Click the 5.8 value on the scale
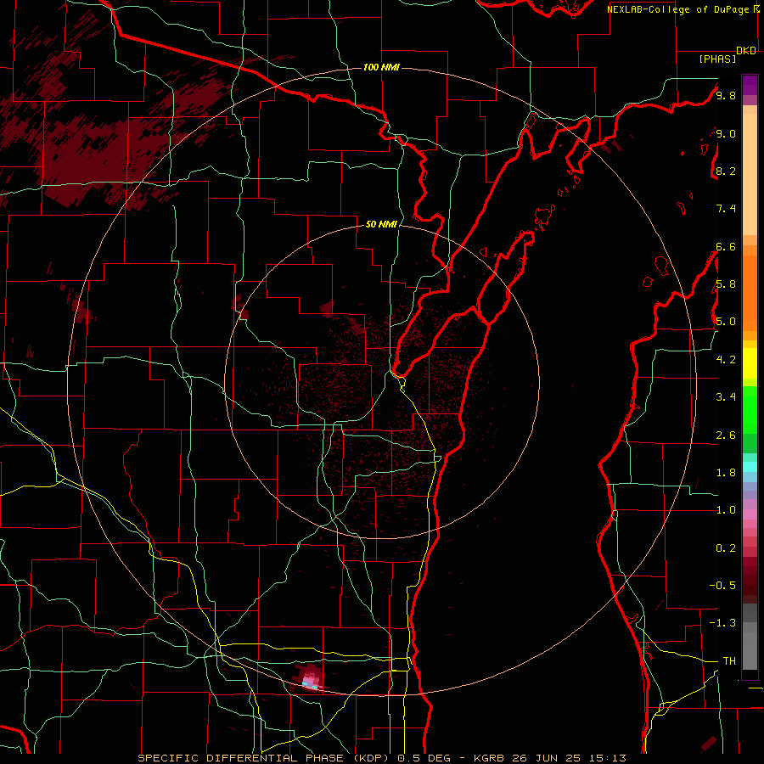The height and width of the screenshot is (764, 764). [726, 284]
